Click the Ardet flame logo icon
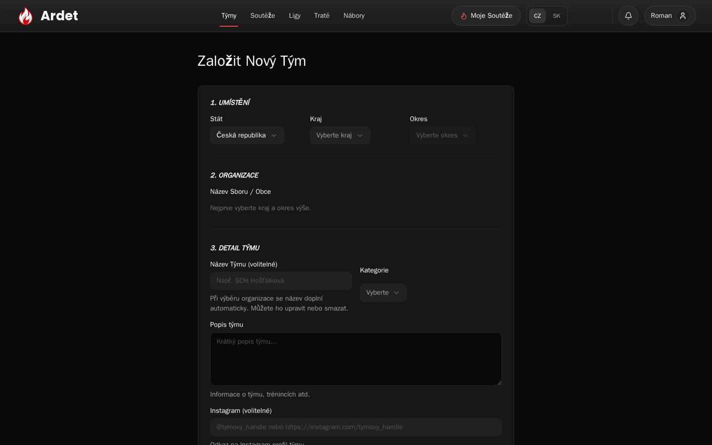 pyautogui.click(x=26, y=16)
